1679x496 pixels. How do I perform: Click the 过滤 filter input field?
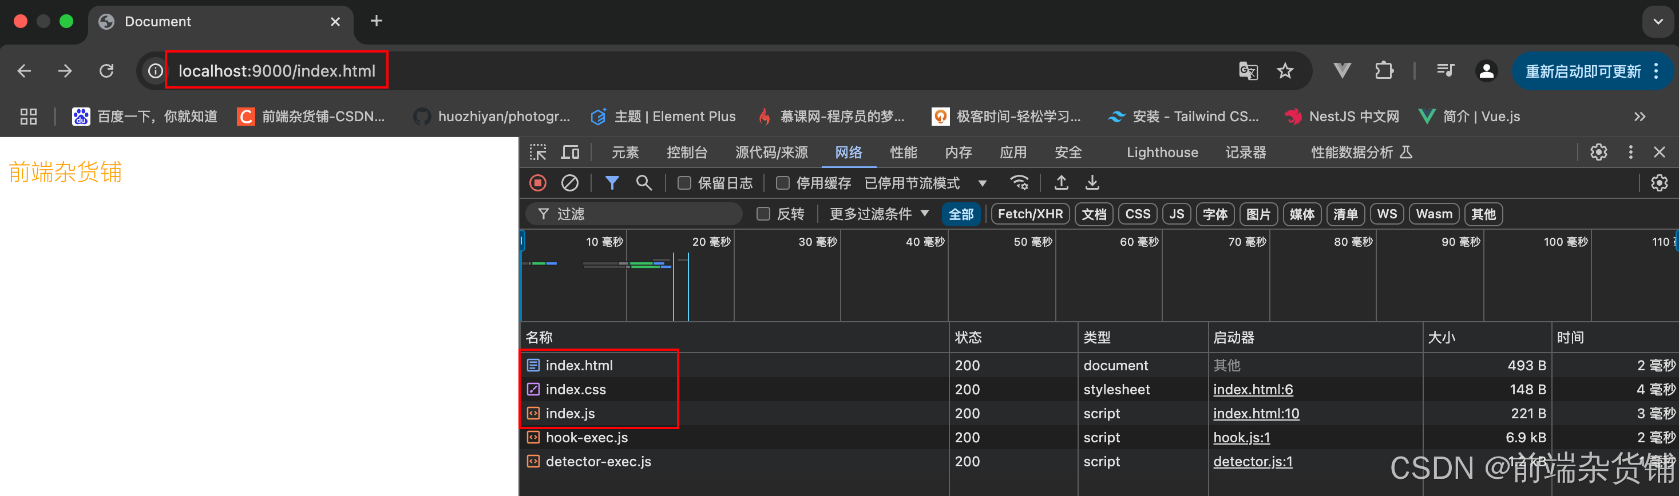point(634,214)
